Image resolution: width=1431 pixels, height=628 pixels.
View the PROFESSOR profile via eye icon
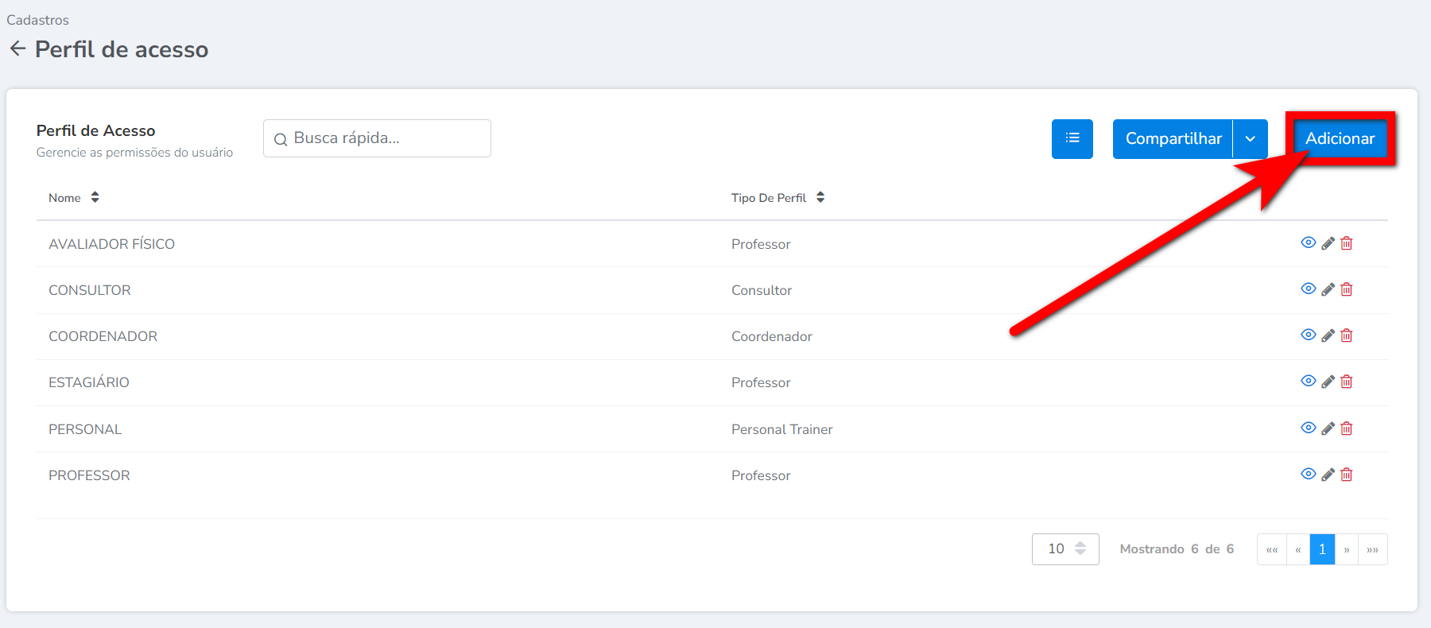(1308, 474)
